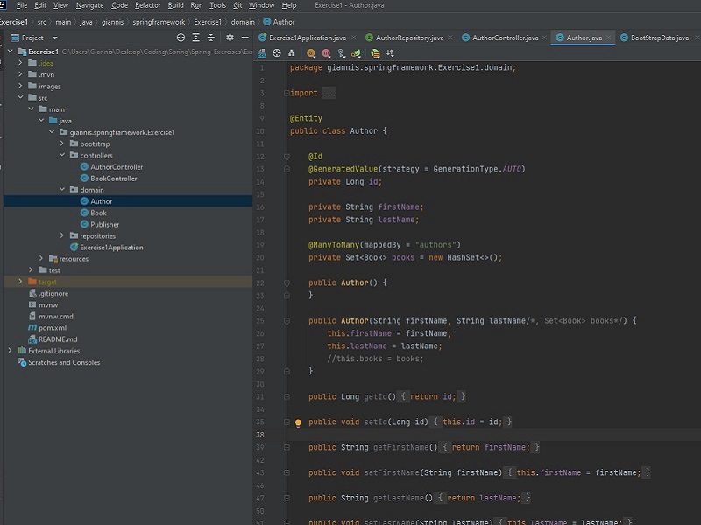The height and width of the screenshot is (525, 701).
Task: Toggle fold marker at Author constructor line 25
Action: pyautogui.click(x=287, y=321)
